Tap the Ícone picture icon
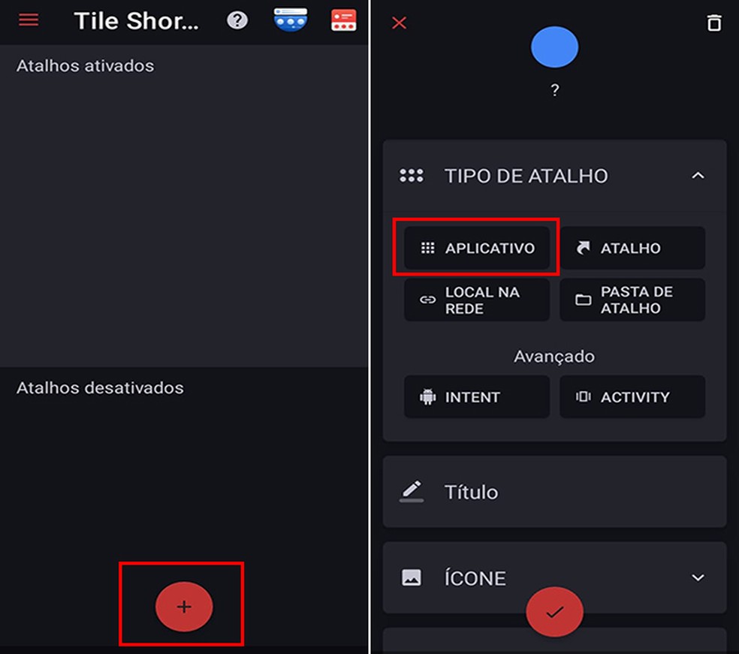739x654 pixels. 411,577
